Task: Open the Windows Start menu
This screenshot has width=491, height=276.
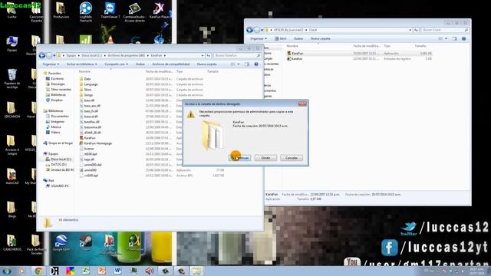Action: (x=6, y=271)
